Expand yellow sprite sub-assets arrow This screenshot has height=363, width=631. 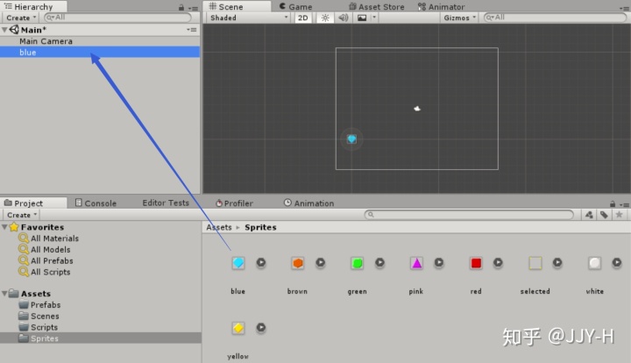point(261,328)
